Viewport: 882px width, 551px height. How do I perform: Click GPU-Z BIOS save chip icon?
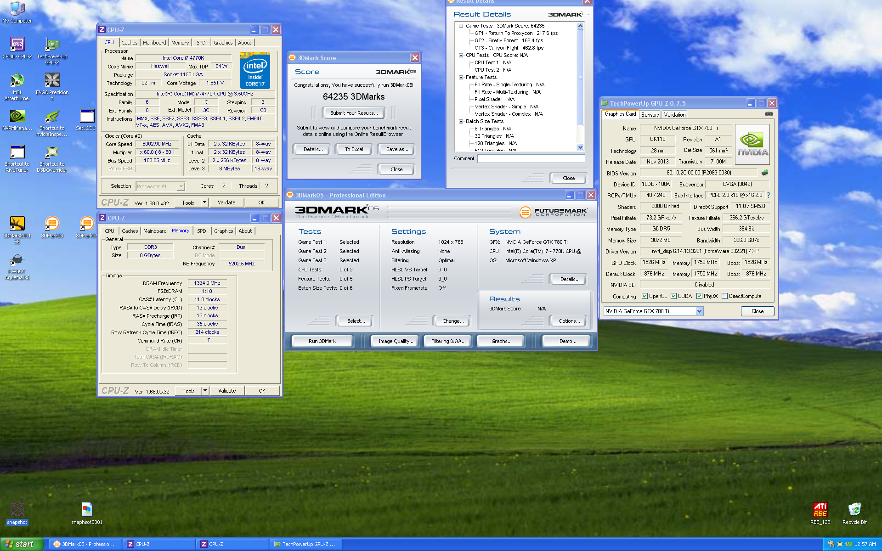click(764, 173)
